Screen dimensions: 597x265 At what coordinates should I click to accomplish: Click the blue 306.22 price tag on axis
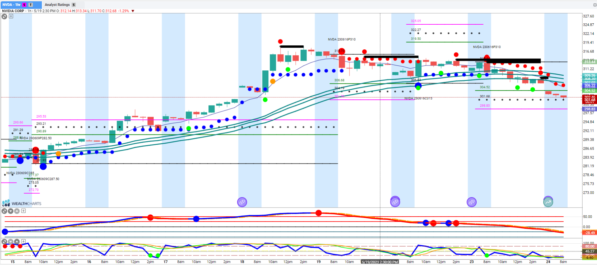pos(590,85)
